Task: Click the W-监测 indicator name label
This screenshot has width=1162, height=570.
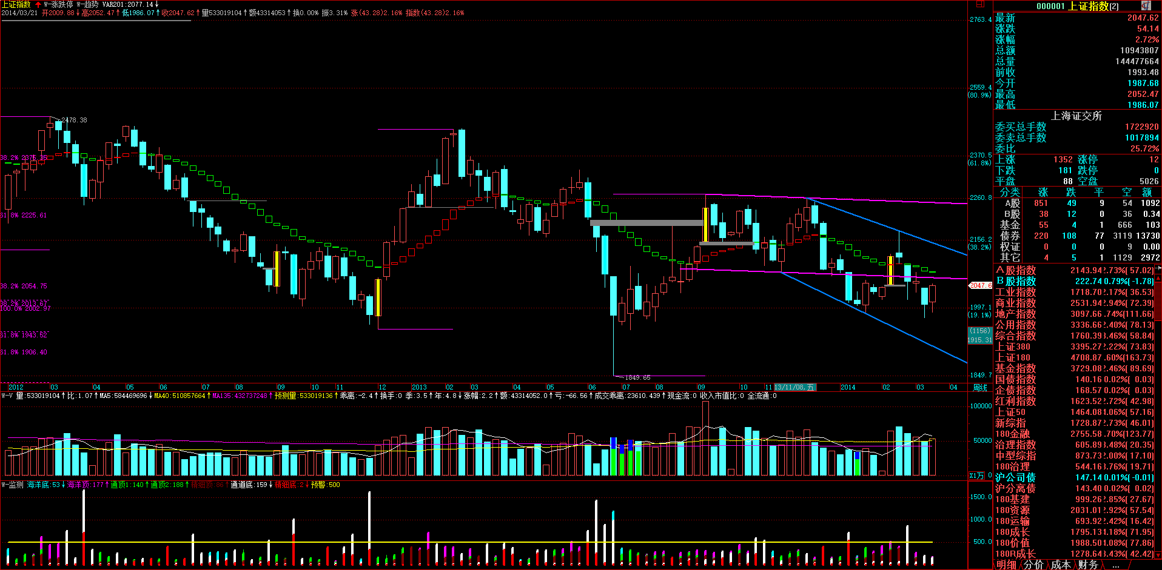Action: [x=12, y=485]
